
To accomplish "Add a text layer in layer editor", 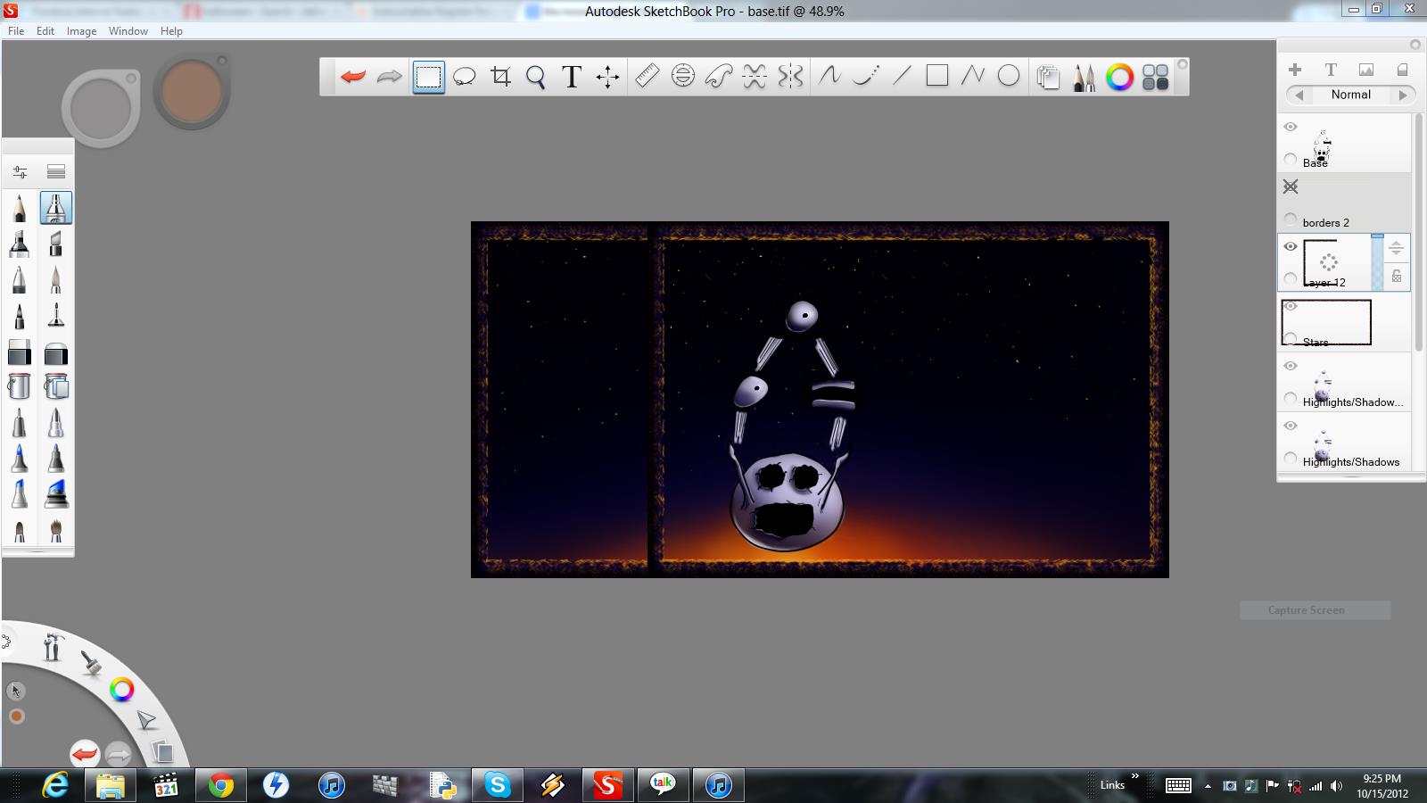I will [x=1331, y=70].
